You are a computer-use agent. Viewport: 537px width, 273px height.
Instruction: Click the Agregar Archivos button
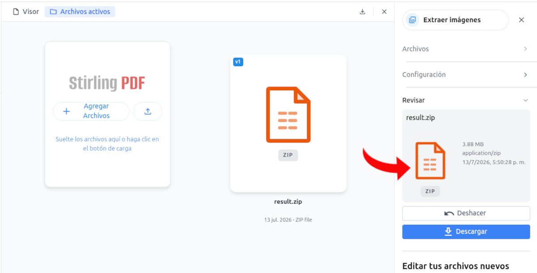click(x=91, y=111)
